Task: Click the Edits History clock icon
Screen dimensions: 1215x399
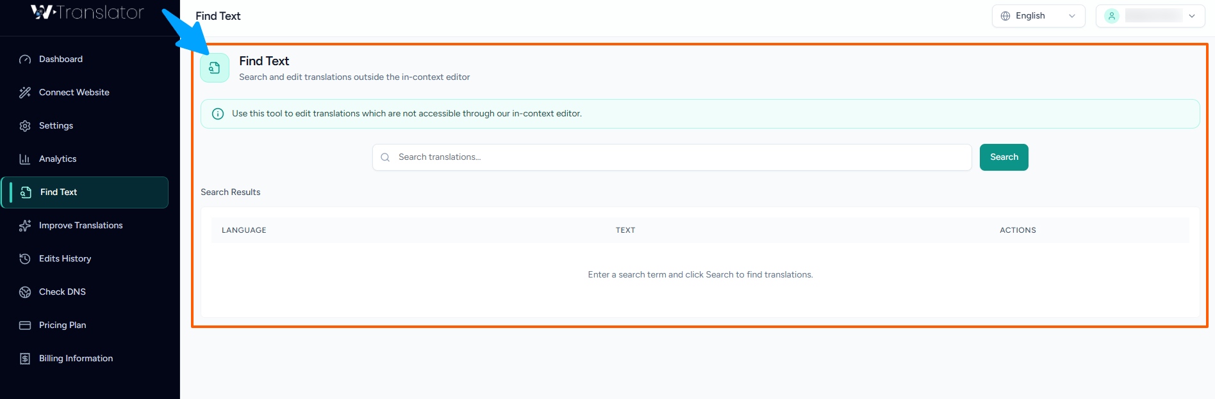Action: coord(25,259)
